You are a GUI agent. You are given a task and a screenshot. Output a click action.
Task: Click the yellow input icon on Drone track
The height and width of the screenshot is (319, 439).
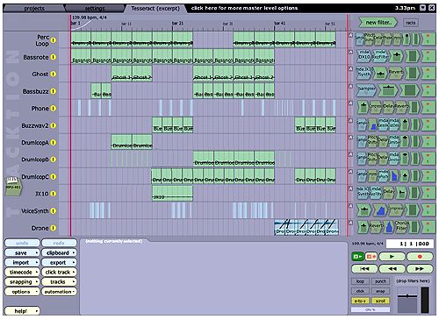point(54,228)
